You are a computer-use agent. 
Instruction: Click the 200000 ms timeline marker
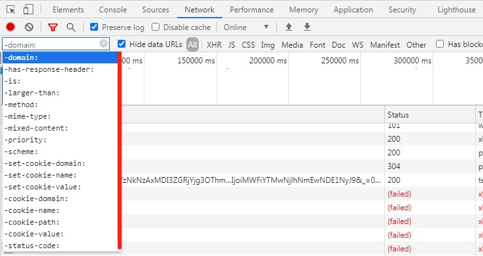[x=268, y=61]
